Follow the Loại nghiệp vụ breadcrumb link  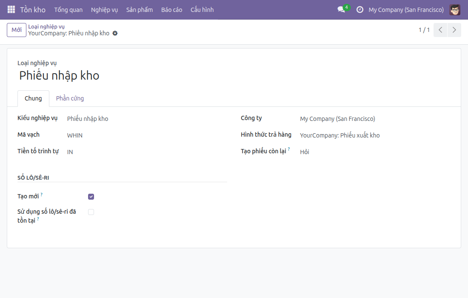(x=46, y=26)
